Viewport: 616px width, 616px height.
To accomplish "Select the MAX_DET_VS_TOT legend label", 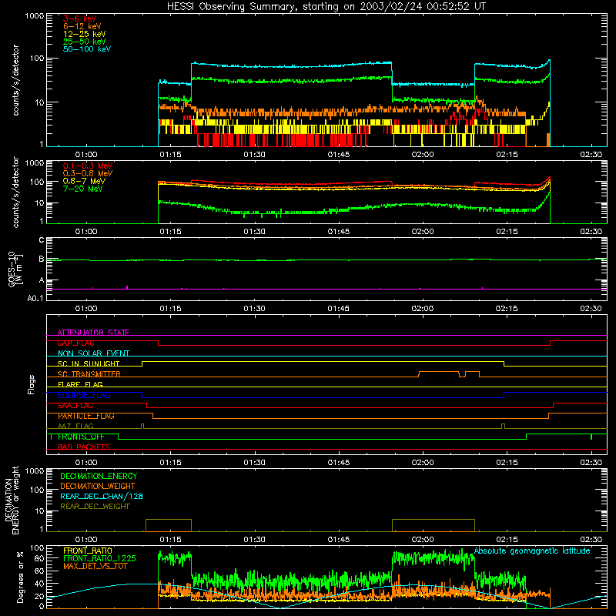I will tap(95, 566).
